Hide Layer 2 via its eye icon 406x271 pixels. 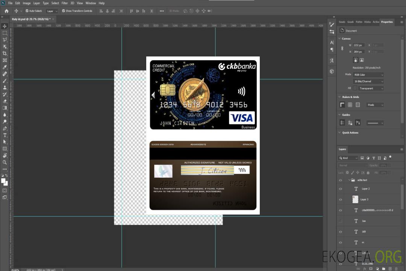coord(341,189)
